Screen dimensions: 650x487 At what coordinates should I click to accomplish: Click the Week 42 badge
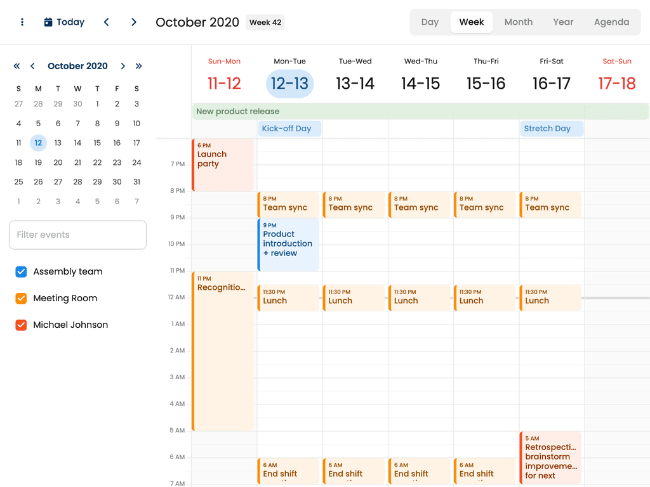pos(265,22)
